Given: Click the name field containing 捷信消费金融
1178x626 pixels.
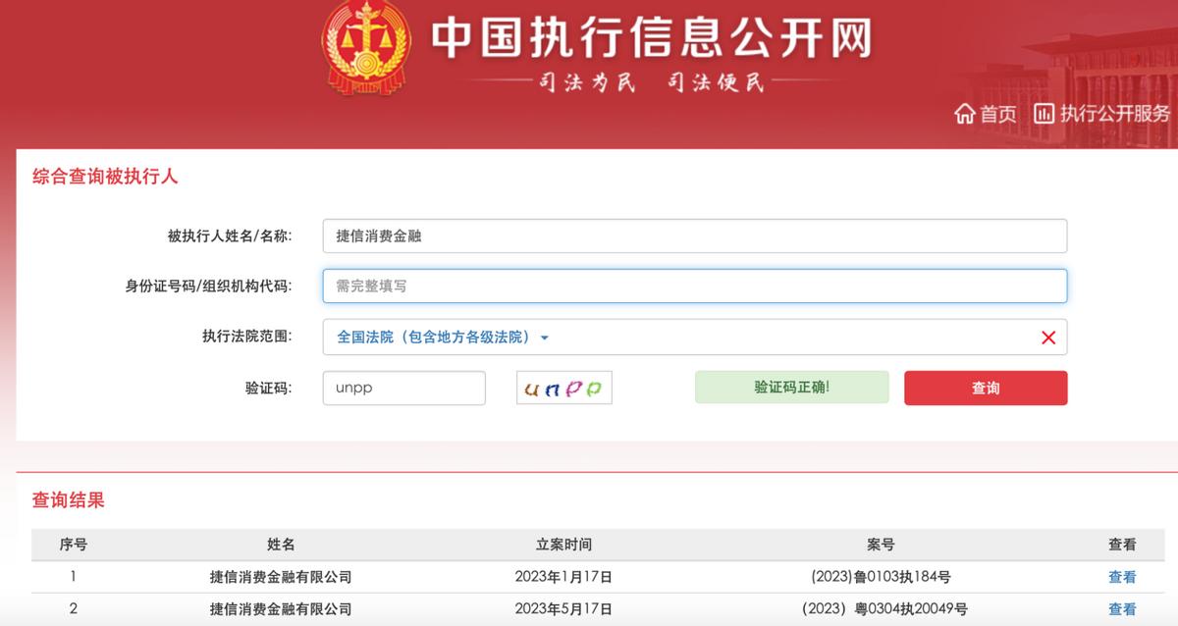Looking at the screenshot, I should [x=694, y=235].
